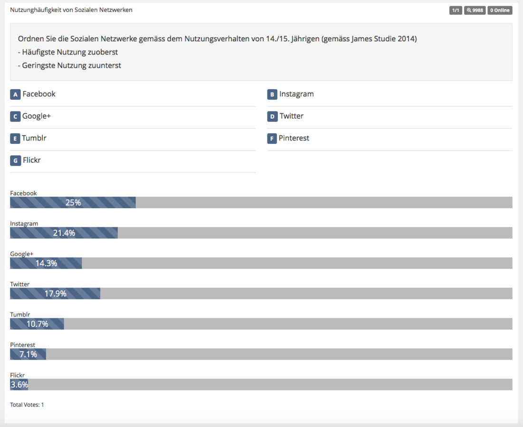523x427 pixels.
Task: Click the Pinterest 7.1% result bar
Action: tap(28, 354)
